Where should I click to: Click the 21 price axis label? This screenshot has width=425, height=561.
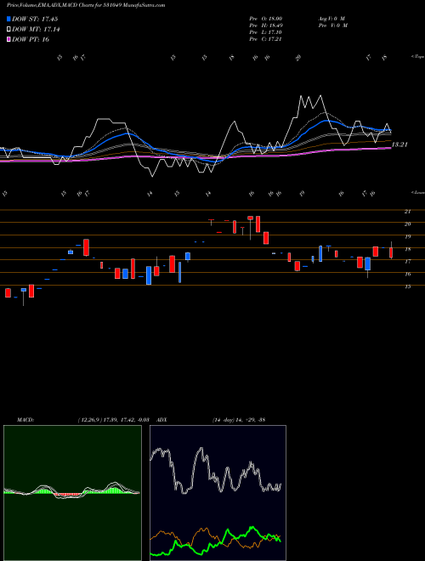(407, 212)
